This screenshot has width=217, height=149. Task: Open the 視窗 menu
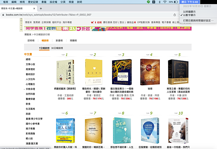point(71,2)
